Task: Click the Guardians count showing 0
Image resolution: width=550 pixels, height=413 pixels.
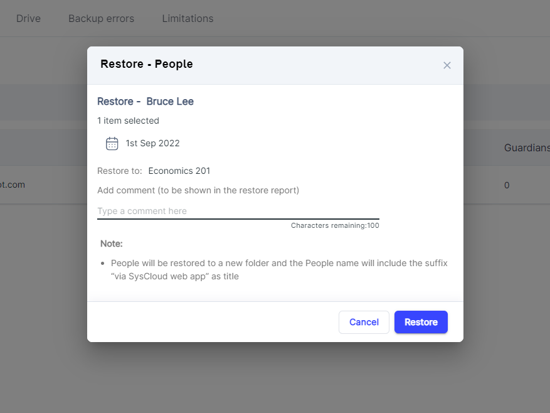Action: click(507, 185)
